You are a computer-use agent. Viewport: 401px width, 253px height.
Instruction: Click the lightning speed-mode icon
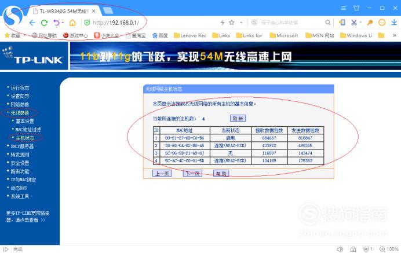click(223, 23)
